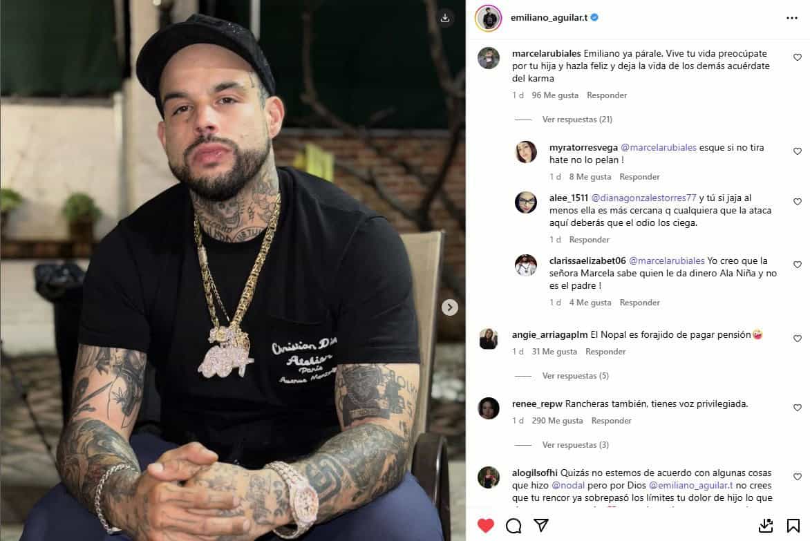Save post with bookmark icon
Viewport: 810px width, 541px height.
click(793, 526)
